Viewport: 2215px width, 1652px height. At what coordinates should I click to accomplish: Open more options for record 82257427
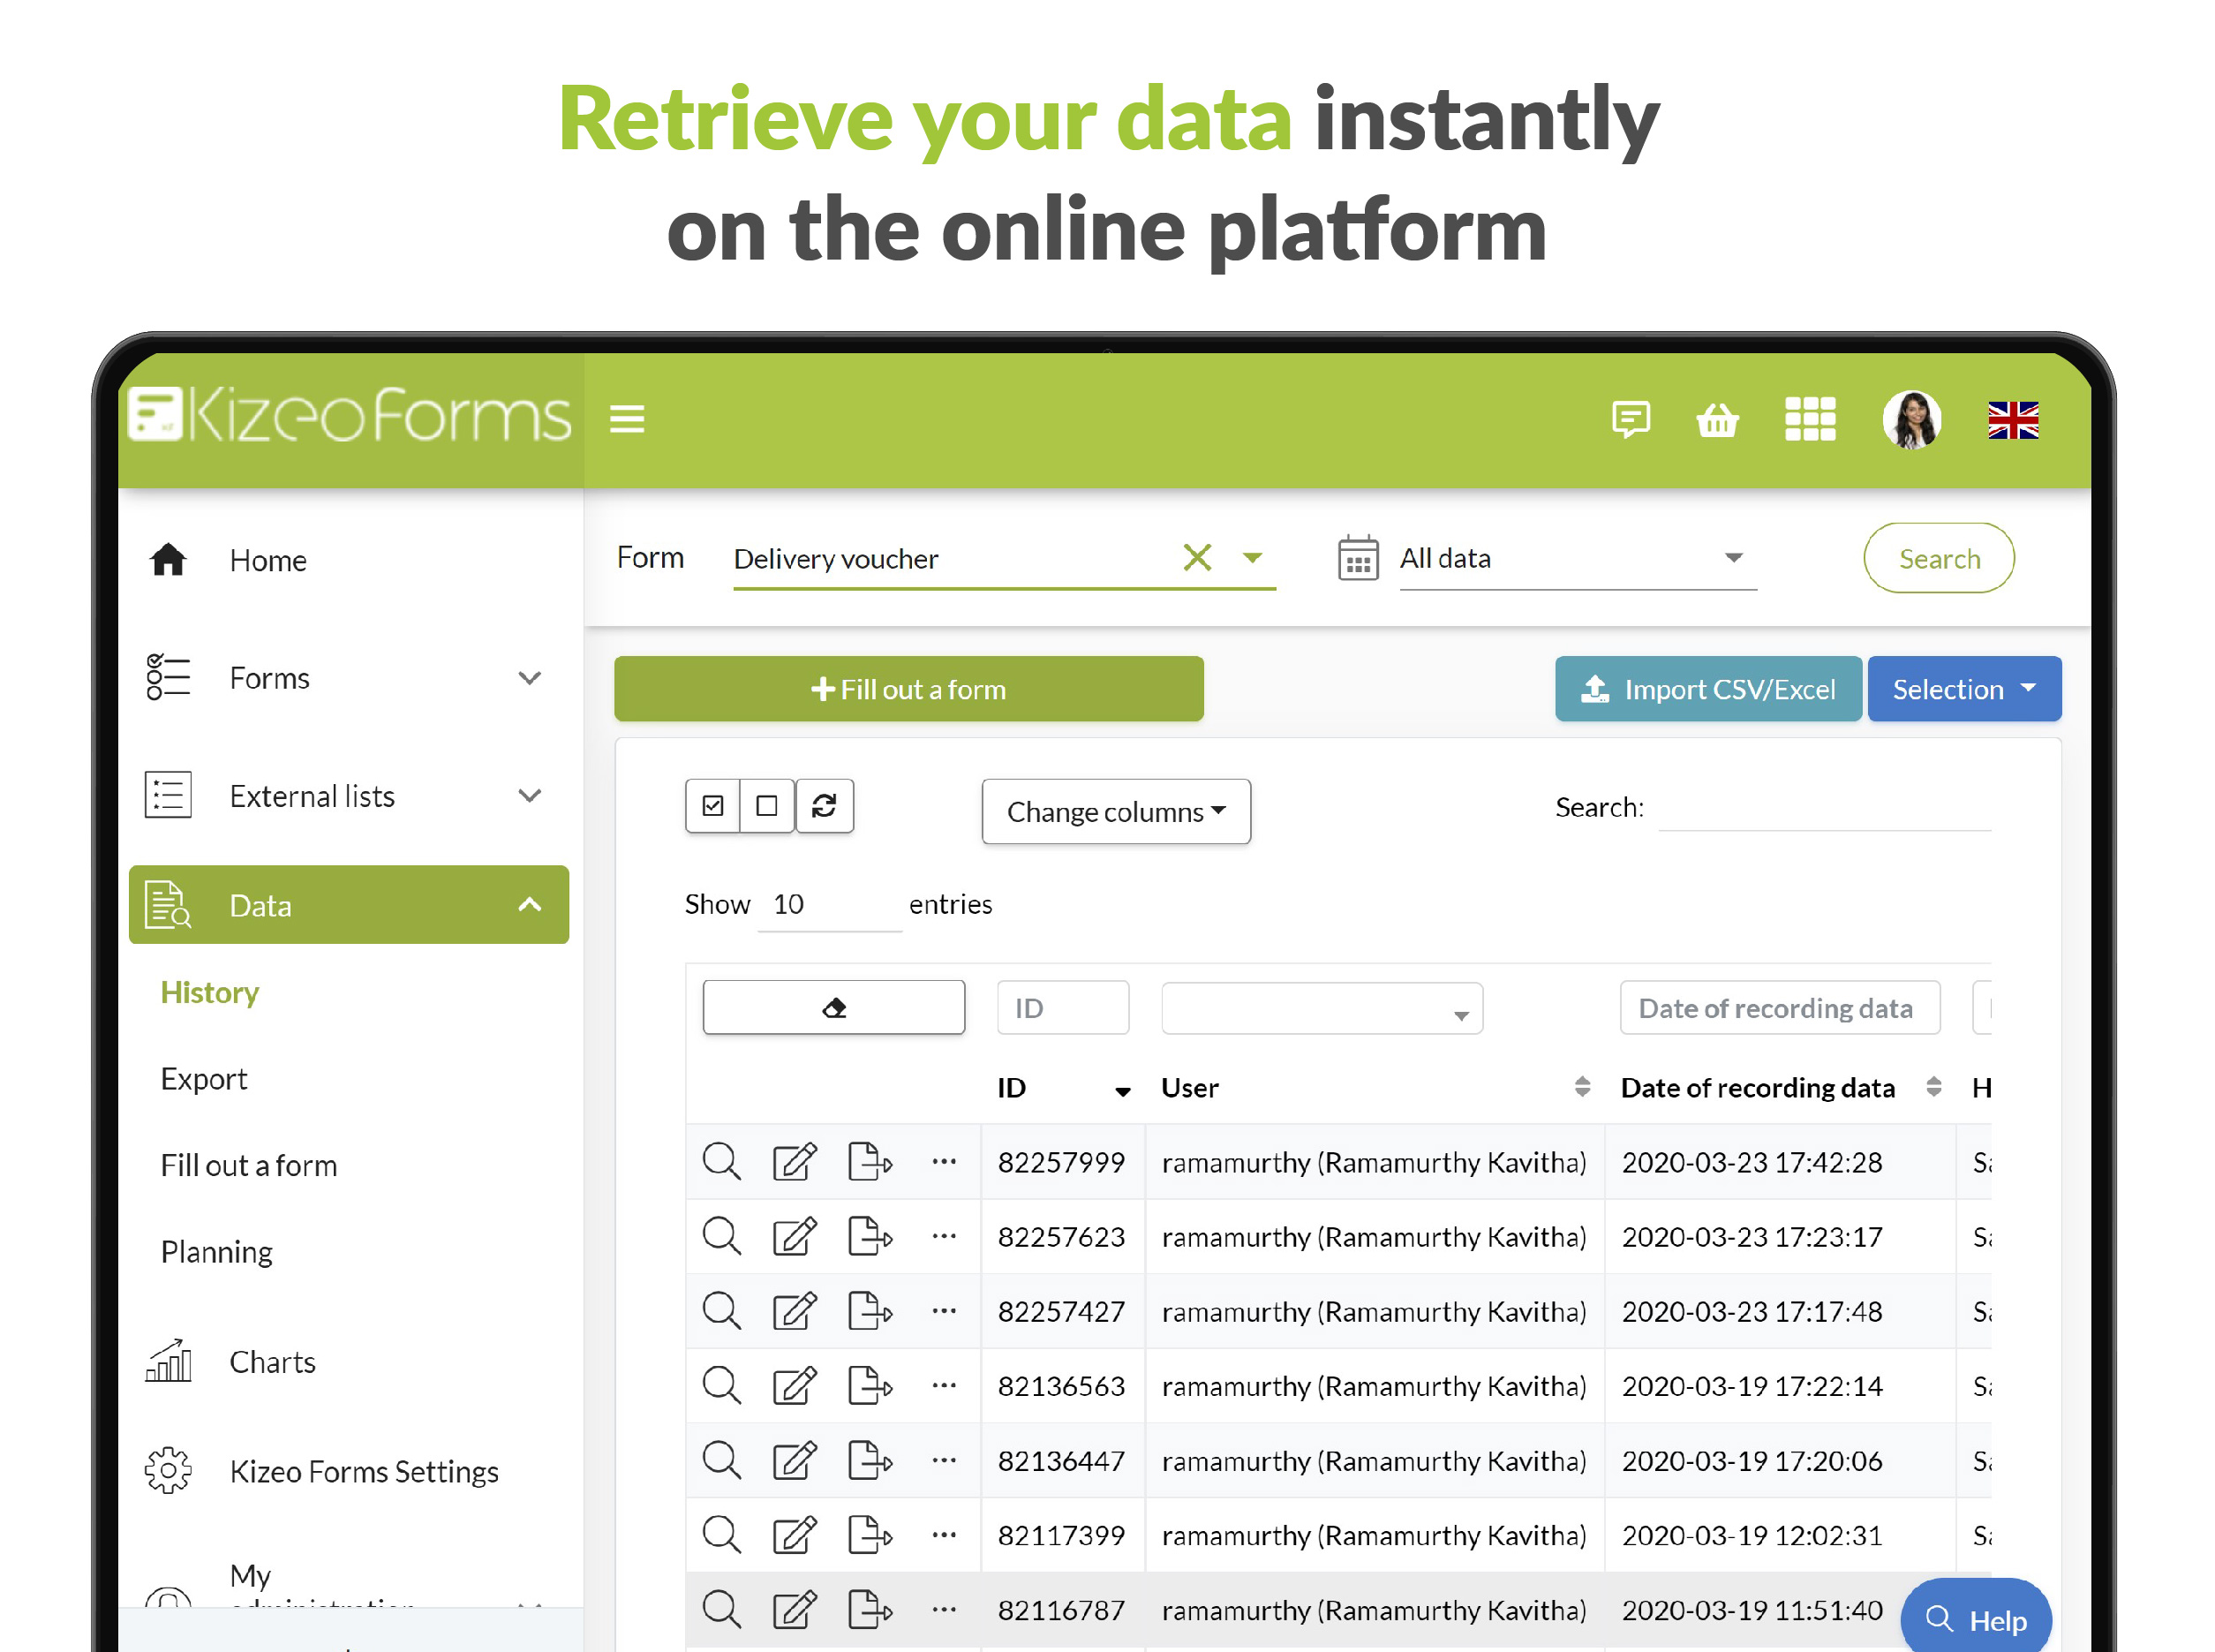tap(943, 1310)
